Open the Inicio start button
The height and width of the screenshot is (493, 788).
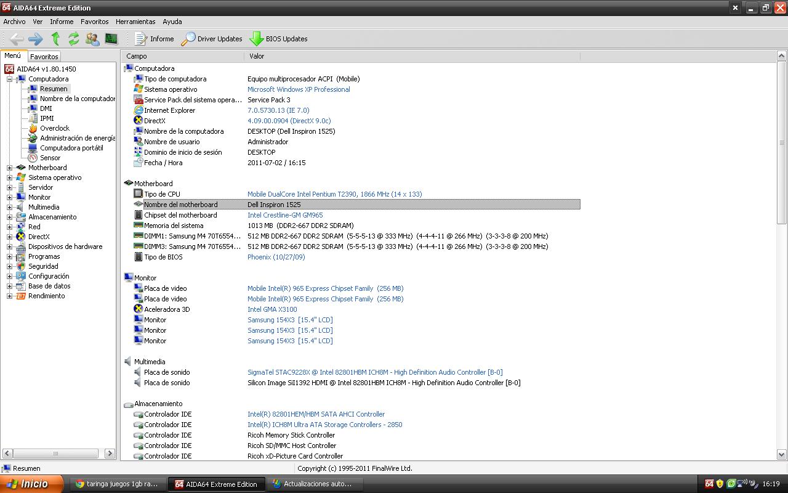tap(31, 484)
